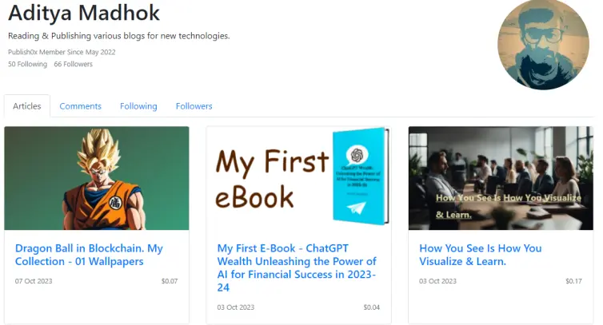
Task: Click the '07 Oct 2023' date
Action: point(34,281)
